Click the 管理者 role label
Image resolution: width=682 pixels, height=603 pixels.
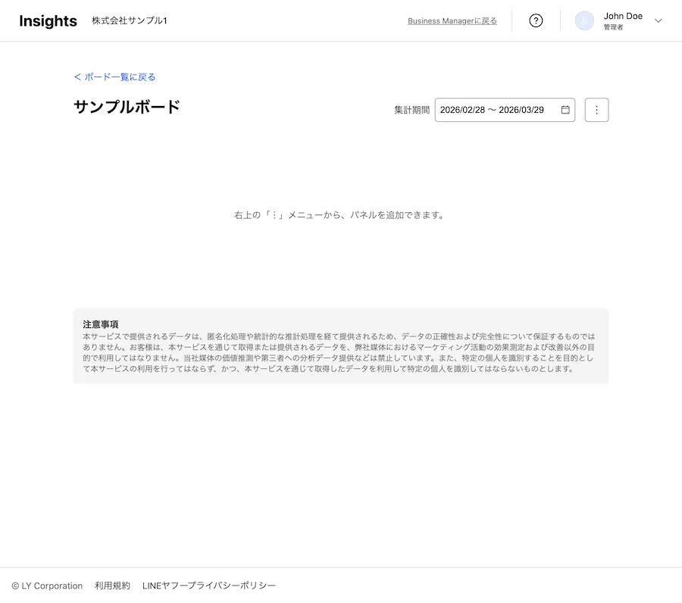[613, 27]
